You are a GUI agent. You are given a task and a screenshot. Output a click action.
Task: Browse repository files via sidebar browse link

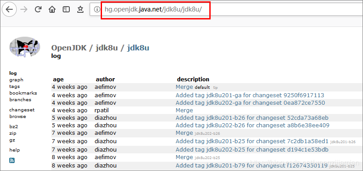coord(18,116)
